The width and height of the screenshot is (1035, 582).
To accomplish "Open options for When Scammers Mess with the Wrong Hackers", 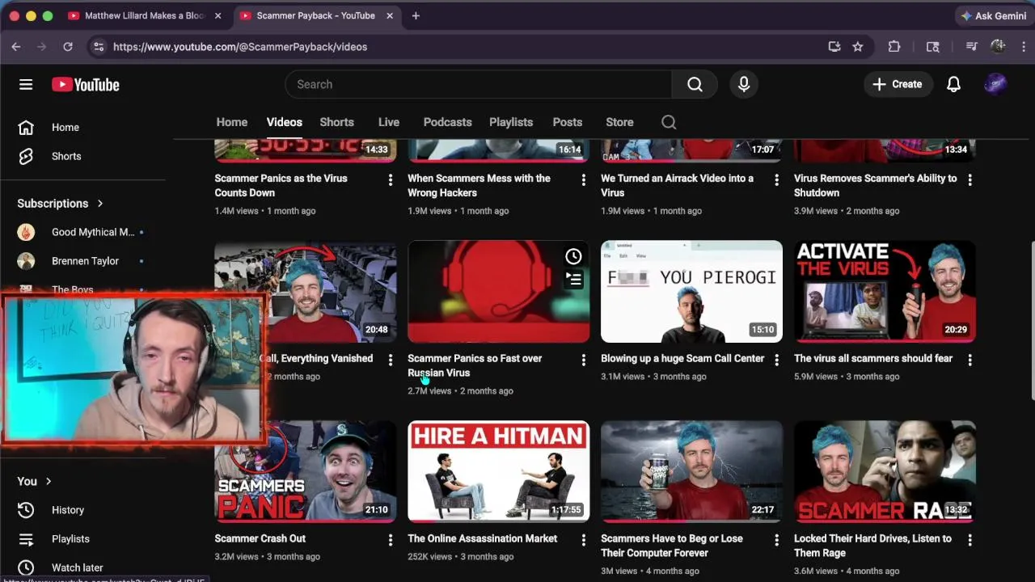I will point(584,179).
